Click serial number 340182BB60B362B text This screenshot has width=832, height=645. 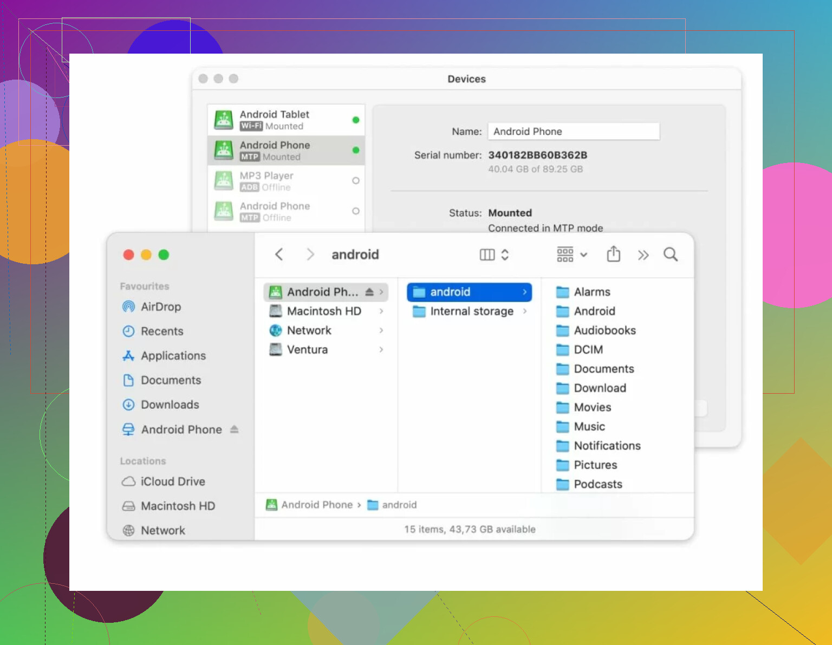[538, 155]
